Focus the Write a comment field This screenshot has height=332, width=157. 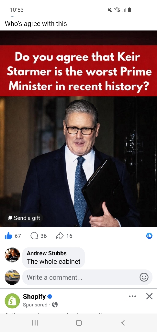click(87, 277)
